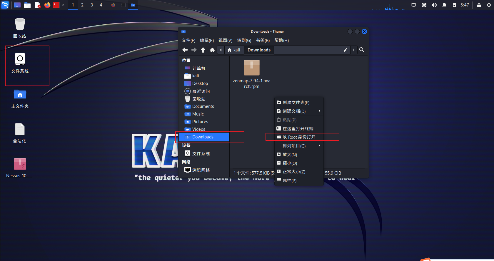Image resolution: width=494 pixels, height=261 pixels.
Task: Click the pencil edit-location icon
Action: 346,50
